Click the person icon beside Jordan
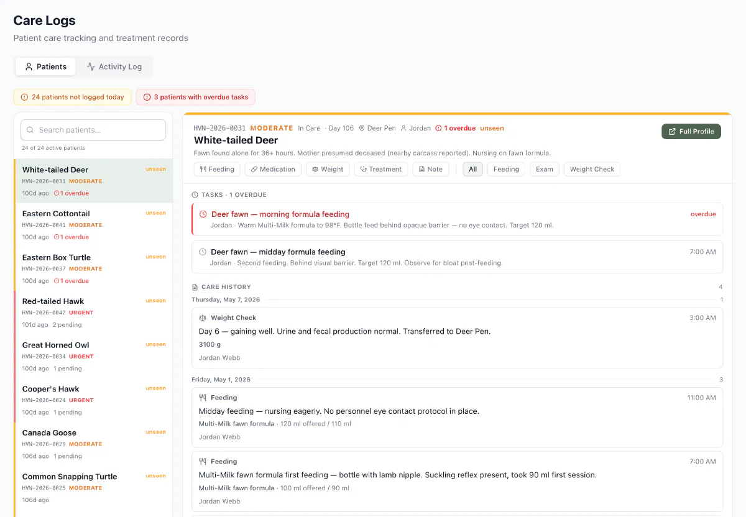The image size is (746, 517). [403, 128]
